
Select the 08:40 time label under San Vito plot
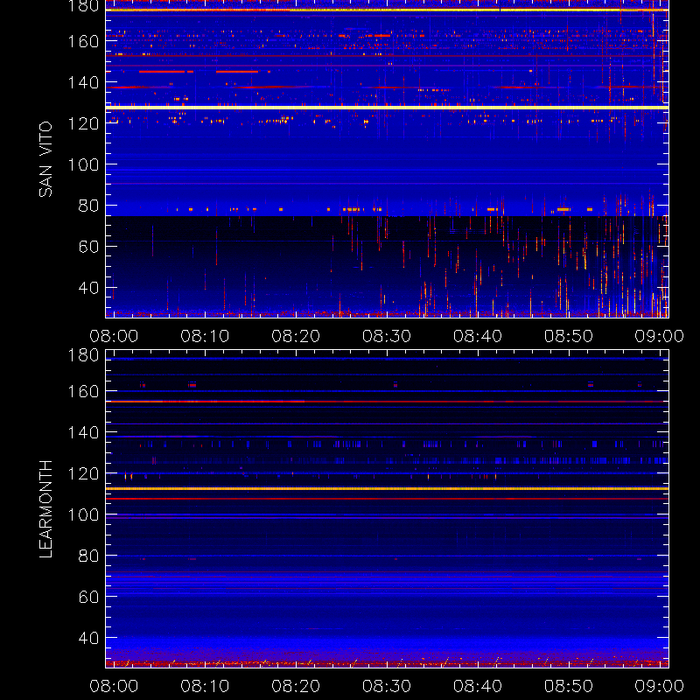point(478,336)
